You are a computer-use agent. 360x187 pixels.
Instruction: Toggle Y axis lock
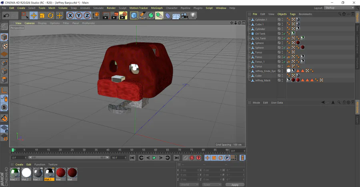[x=79, y=16]
